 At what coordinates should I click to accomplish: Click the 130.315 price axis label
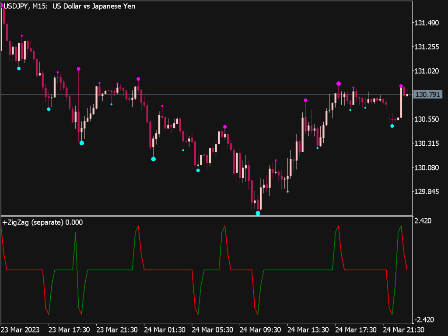pyautogui.click(x=426, y=143)
